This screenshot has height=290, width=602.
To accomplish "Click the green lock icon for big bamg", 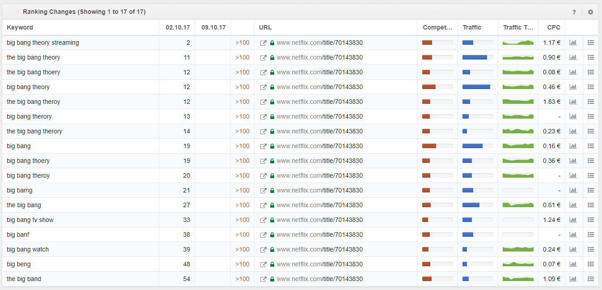I will (272, 190).
